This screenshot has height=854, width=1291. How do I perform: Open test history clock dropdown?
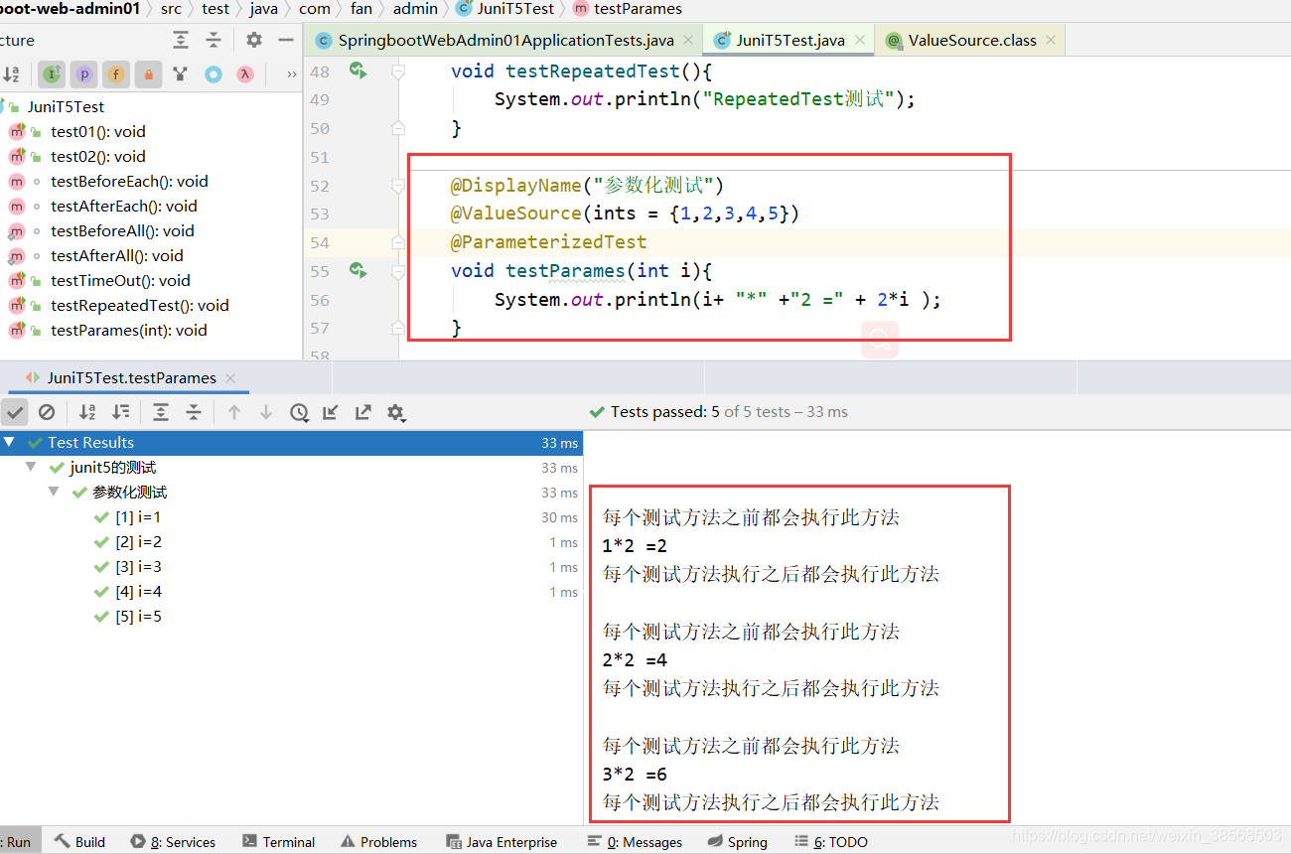(299, 412)
